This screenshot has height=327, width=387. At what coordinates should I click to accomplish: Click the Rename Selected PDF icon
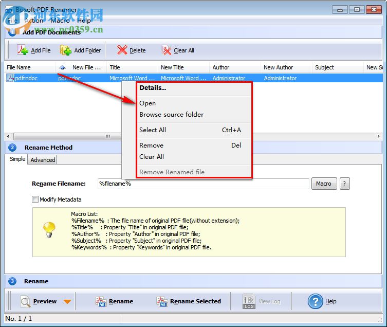pyautogui.click(x=162, y=301)
